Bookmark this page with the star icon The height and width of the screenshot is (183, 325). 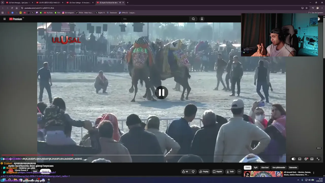(x=306, y=8)
